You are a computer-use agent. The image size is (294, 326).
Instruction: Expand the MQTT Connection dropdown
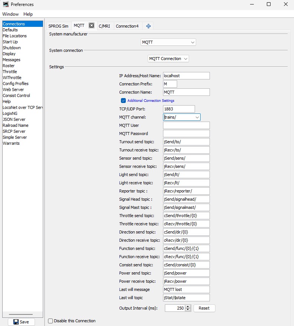pyautogui.click(x=168, y=59)
